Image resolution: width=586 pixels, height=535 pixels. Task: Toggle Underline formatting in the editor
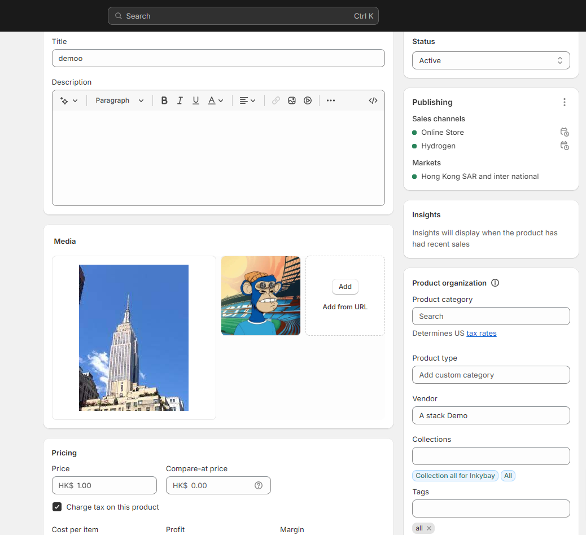(x=196, y=100)
